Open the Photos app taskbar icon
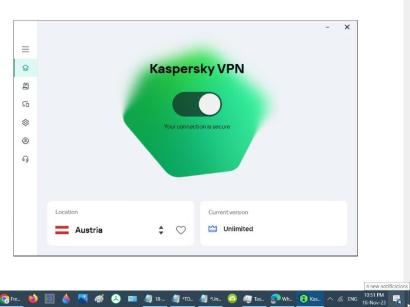Viewport: 410px width, 307px height. (83, 299)
